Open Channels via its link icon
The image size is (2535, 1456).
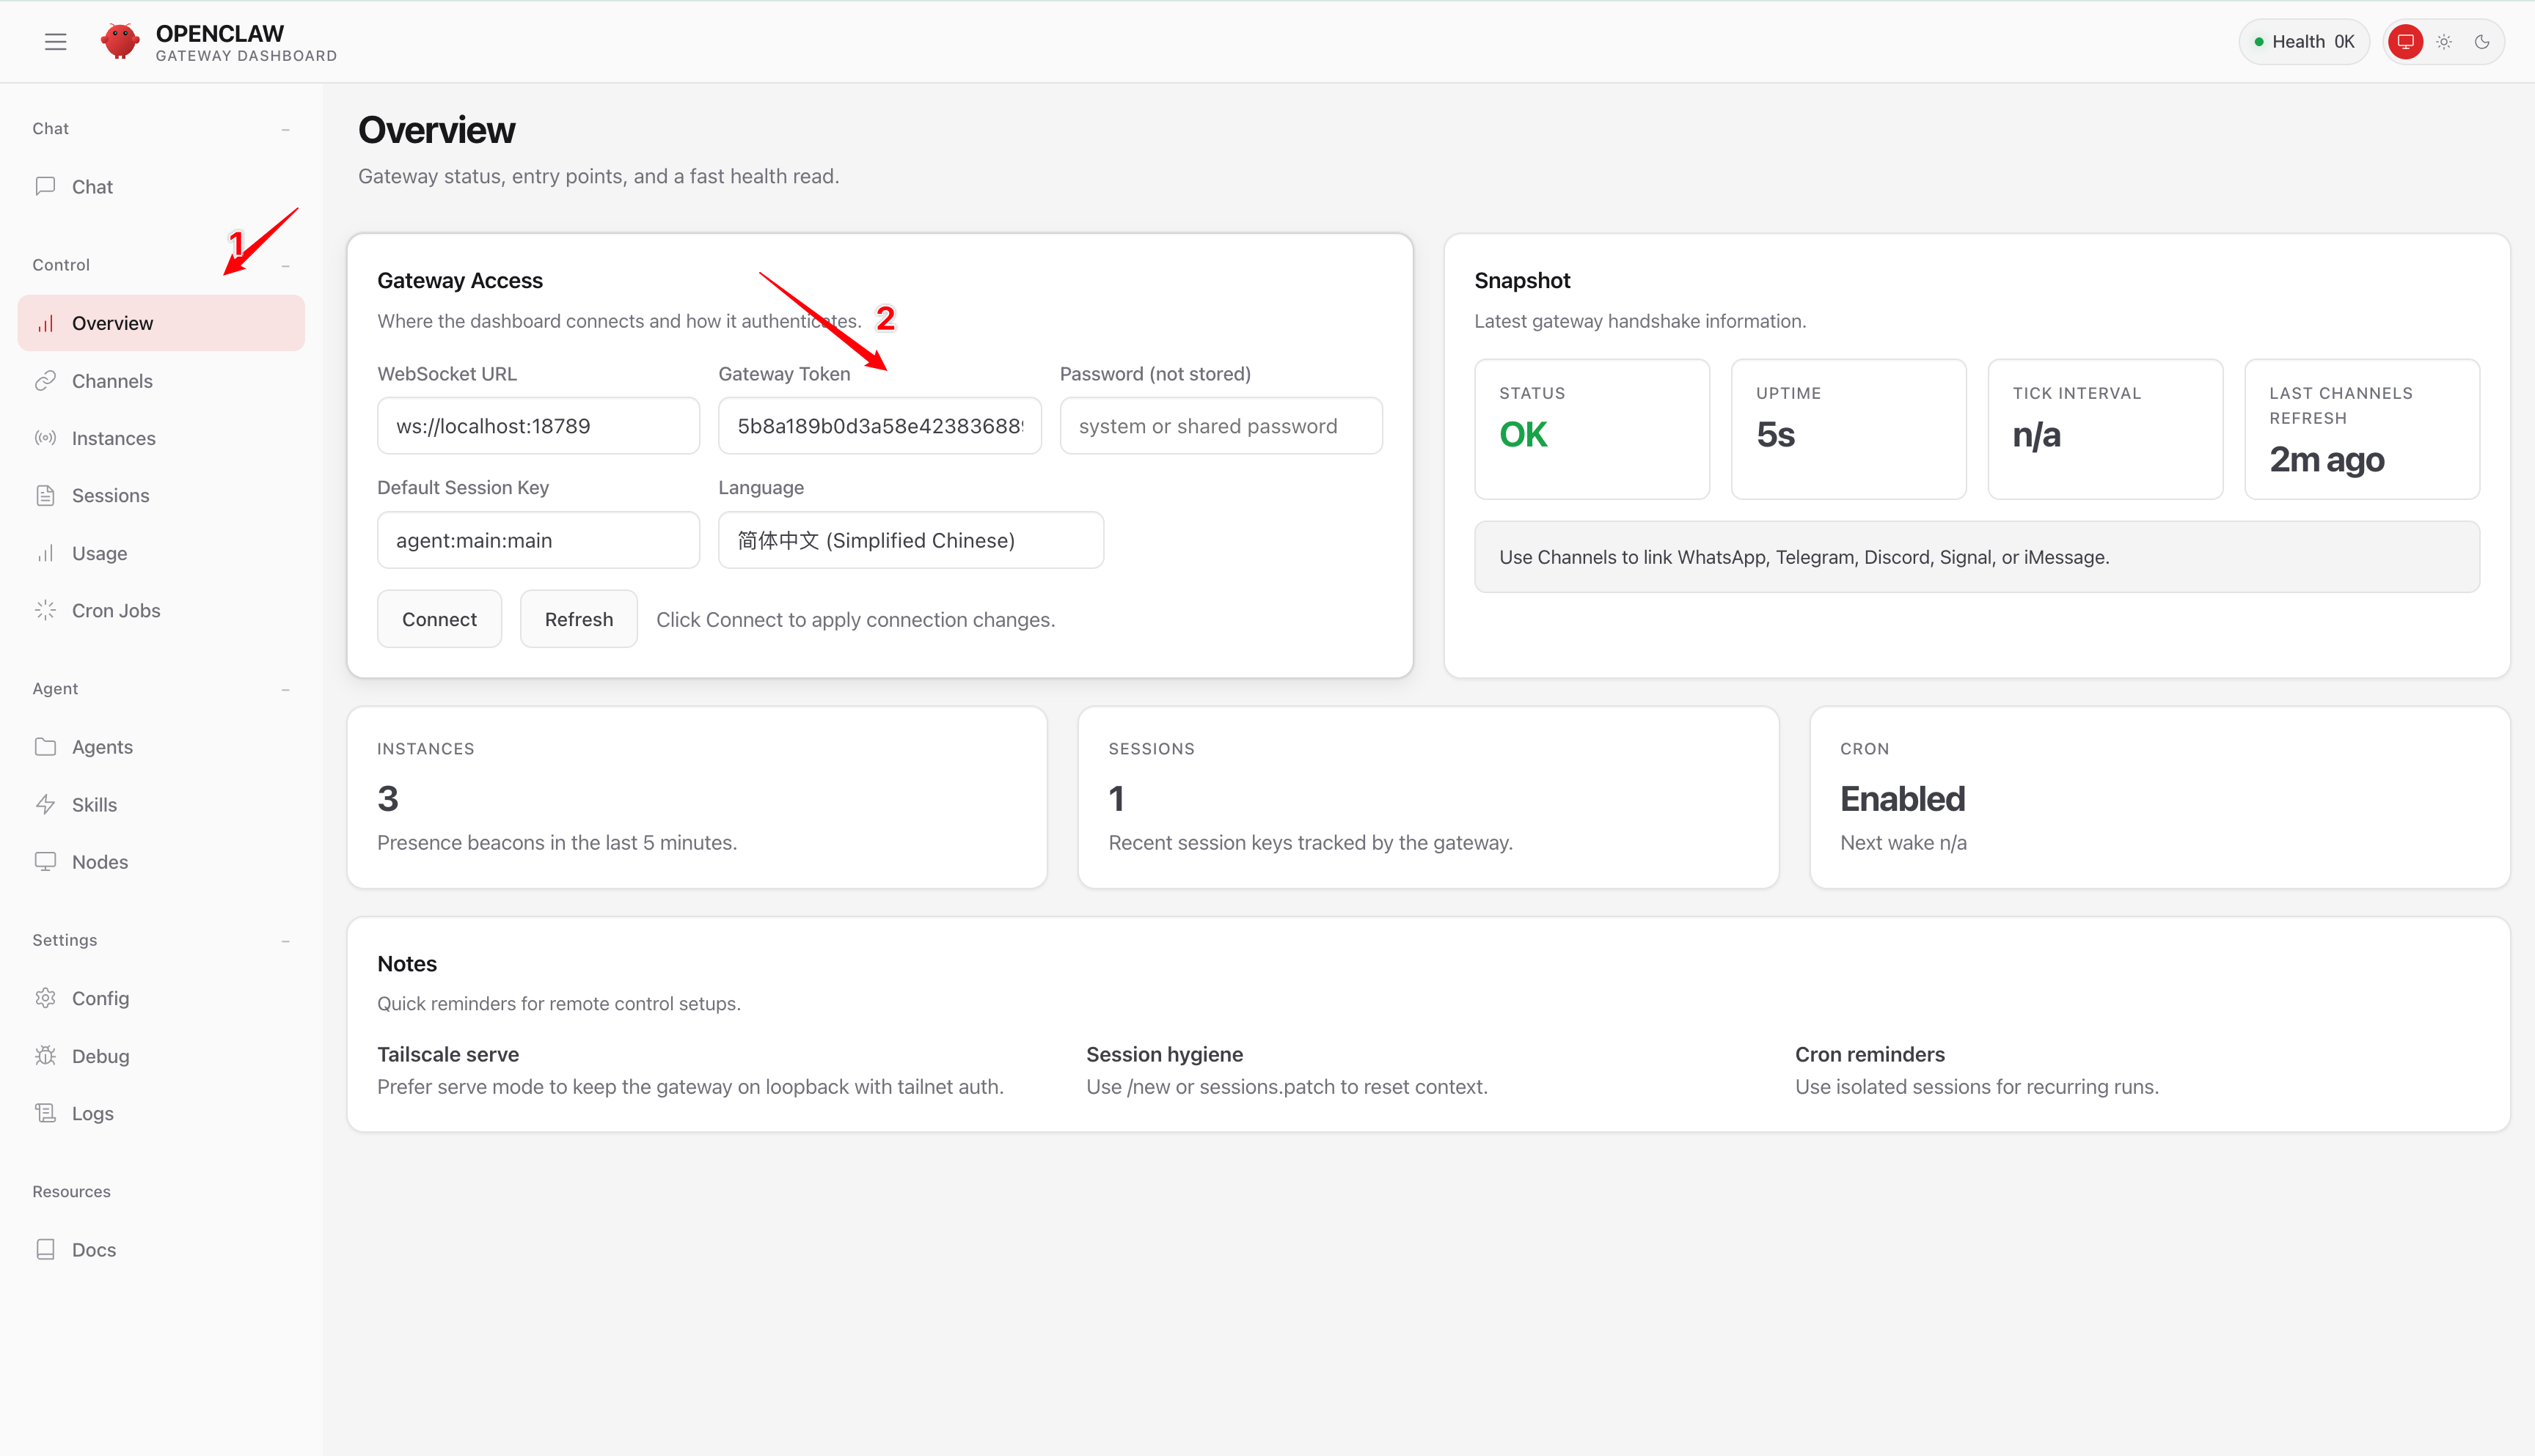tap(45, 381)
